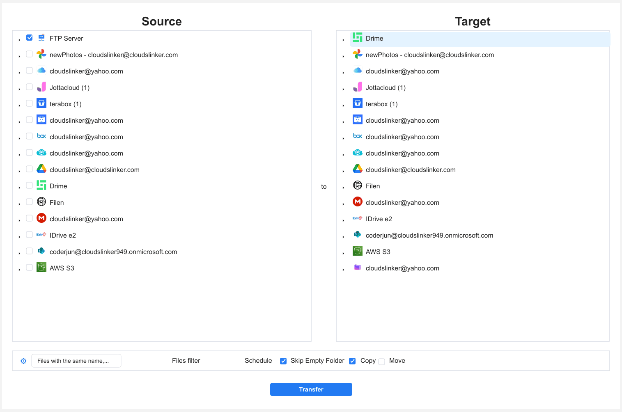This screenshot has width=622, height=412.
Task: Enable the Move checkbox
Action: (382, 362)
